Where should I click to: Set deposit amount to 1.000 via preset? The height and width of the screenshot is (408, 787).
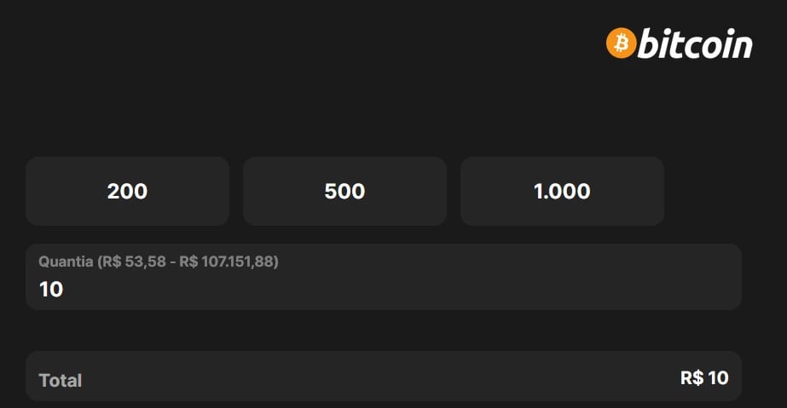point(562,191)
